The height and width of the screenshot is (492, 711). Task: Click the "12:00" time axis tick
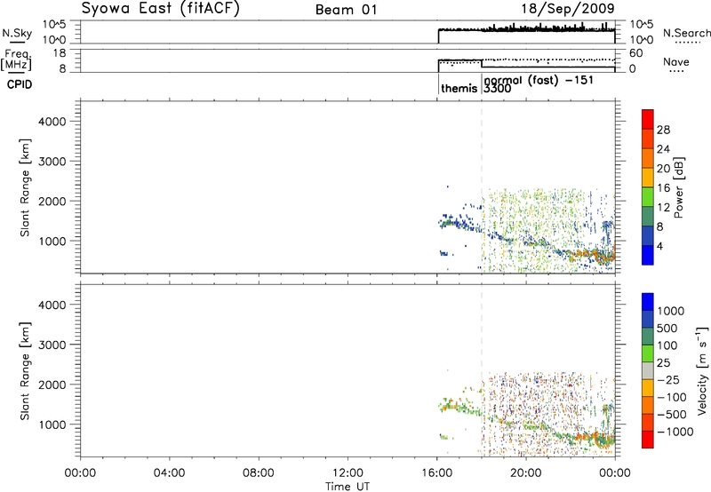[348, 473]
